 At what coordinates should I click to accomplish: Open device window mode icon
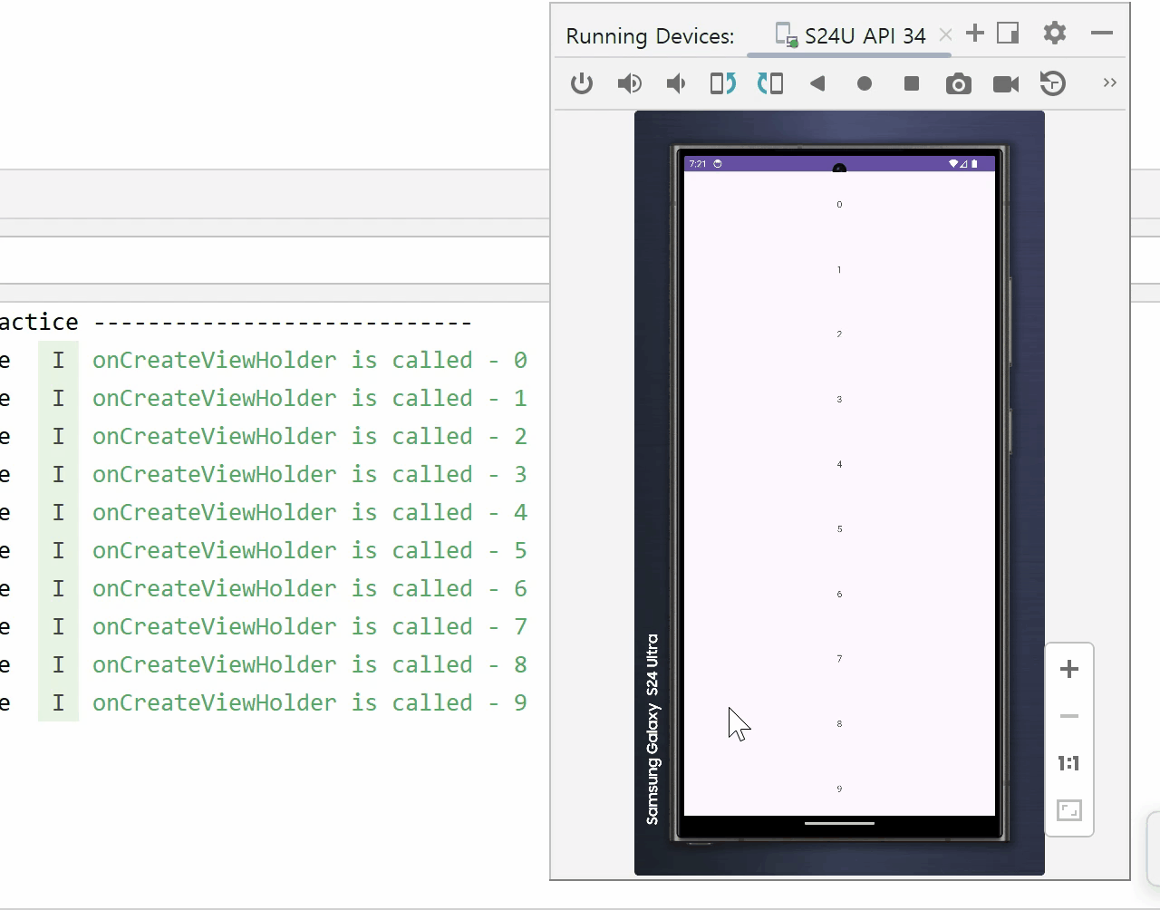click(x=1008, y=34)
